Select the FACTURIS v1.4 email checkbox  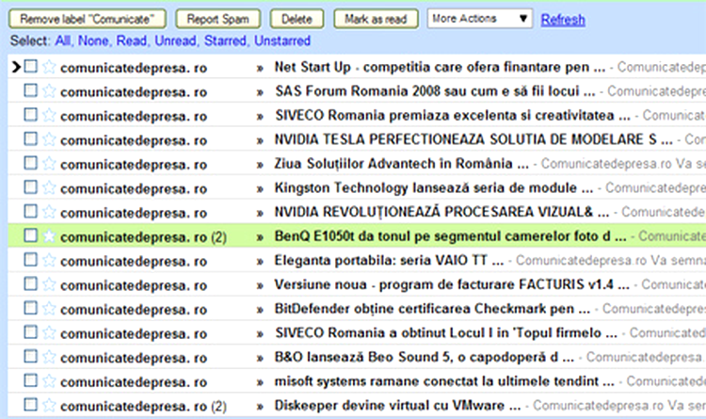coord(31,283)
